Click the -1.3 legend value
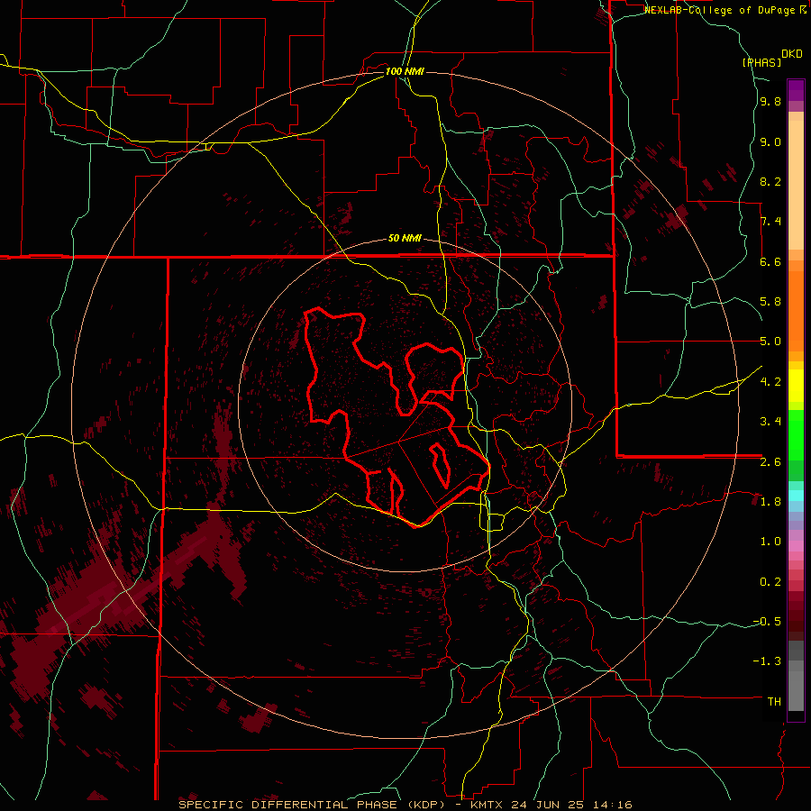 coord(767,661)
